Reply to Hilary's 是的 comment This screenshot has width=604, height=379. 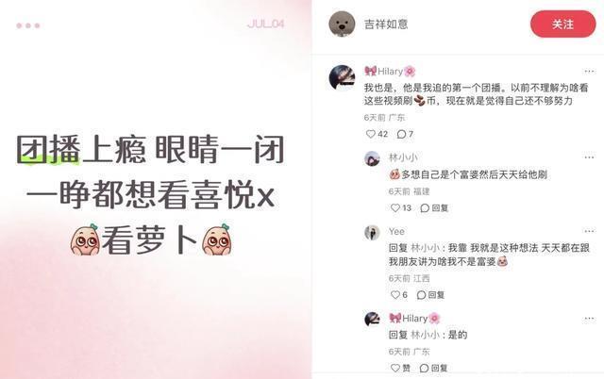tap(433, 369)
